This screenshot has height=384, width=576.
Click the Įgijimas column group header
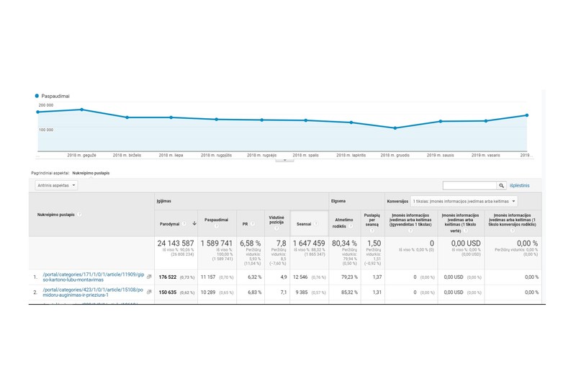point(164,202)
